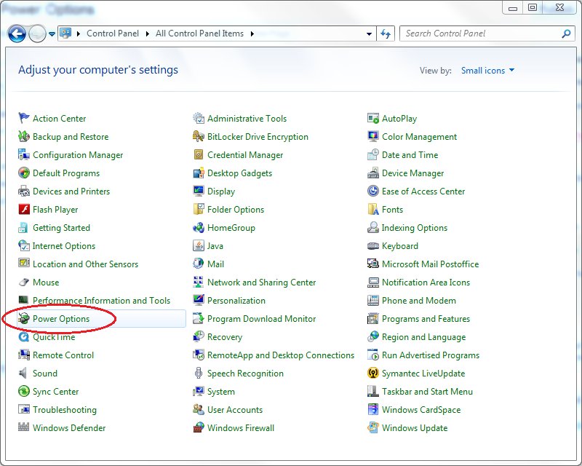This screenshot has height=466, width=582.
Task: Expand the address bar history dropdown
Action: pos(369,33)
